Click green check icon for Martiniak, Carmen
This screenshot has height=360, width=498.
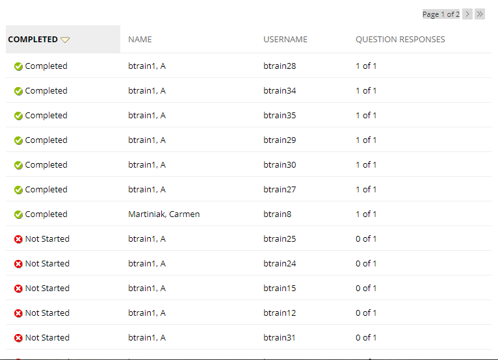tap(18, 214)
